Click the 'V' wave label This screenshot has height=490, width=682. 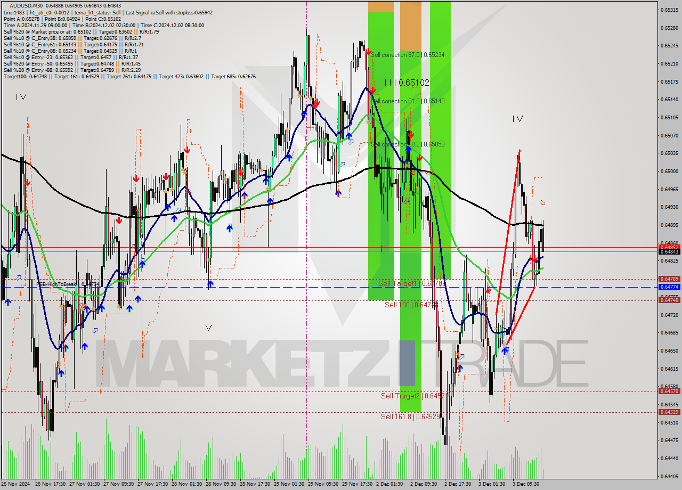208,328
